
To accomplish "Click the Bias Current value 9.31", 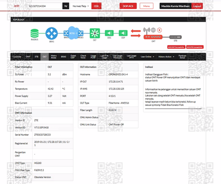I will click(x=50, y=103).
